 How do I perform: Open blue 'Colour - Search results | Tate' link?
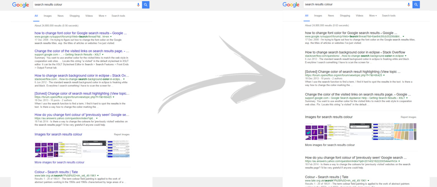pyautogui.click(x=56, y=172)
